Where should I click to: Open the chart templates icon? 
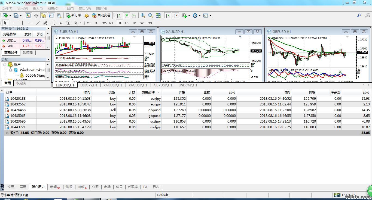click(206, 15)
